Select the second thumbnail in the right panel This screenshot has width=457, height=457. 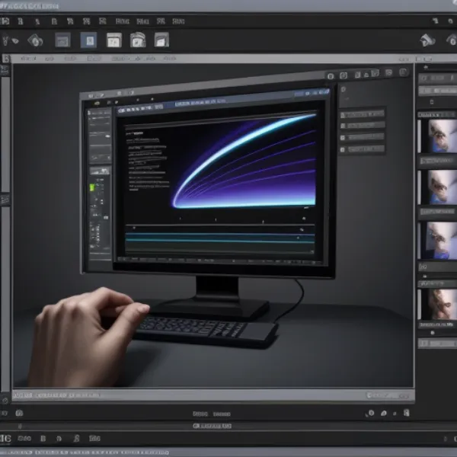pyautogui.click(x=443, y=187)
